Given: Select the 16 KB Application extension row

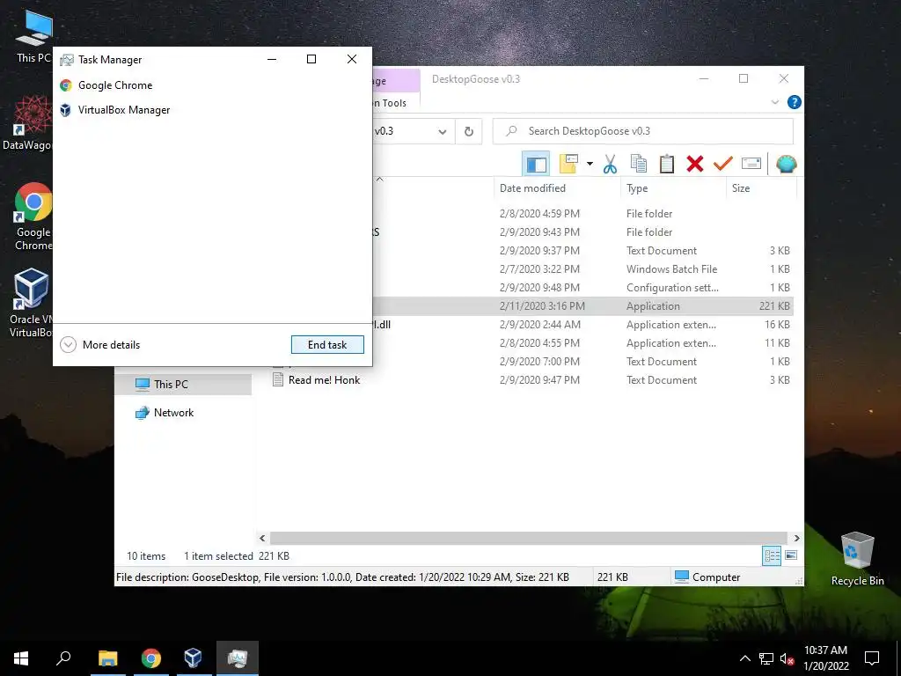Looking at the screenshot, I should click(582, 324).
